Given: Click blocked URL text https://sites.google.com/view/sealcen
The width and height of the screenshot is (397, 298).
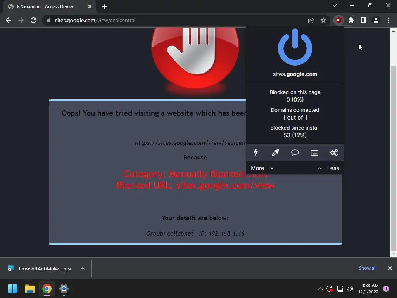Looking at the screenshot, I should 190,143.
